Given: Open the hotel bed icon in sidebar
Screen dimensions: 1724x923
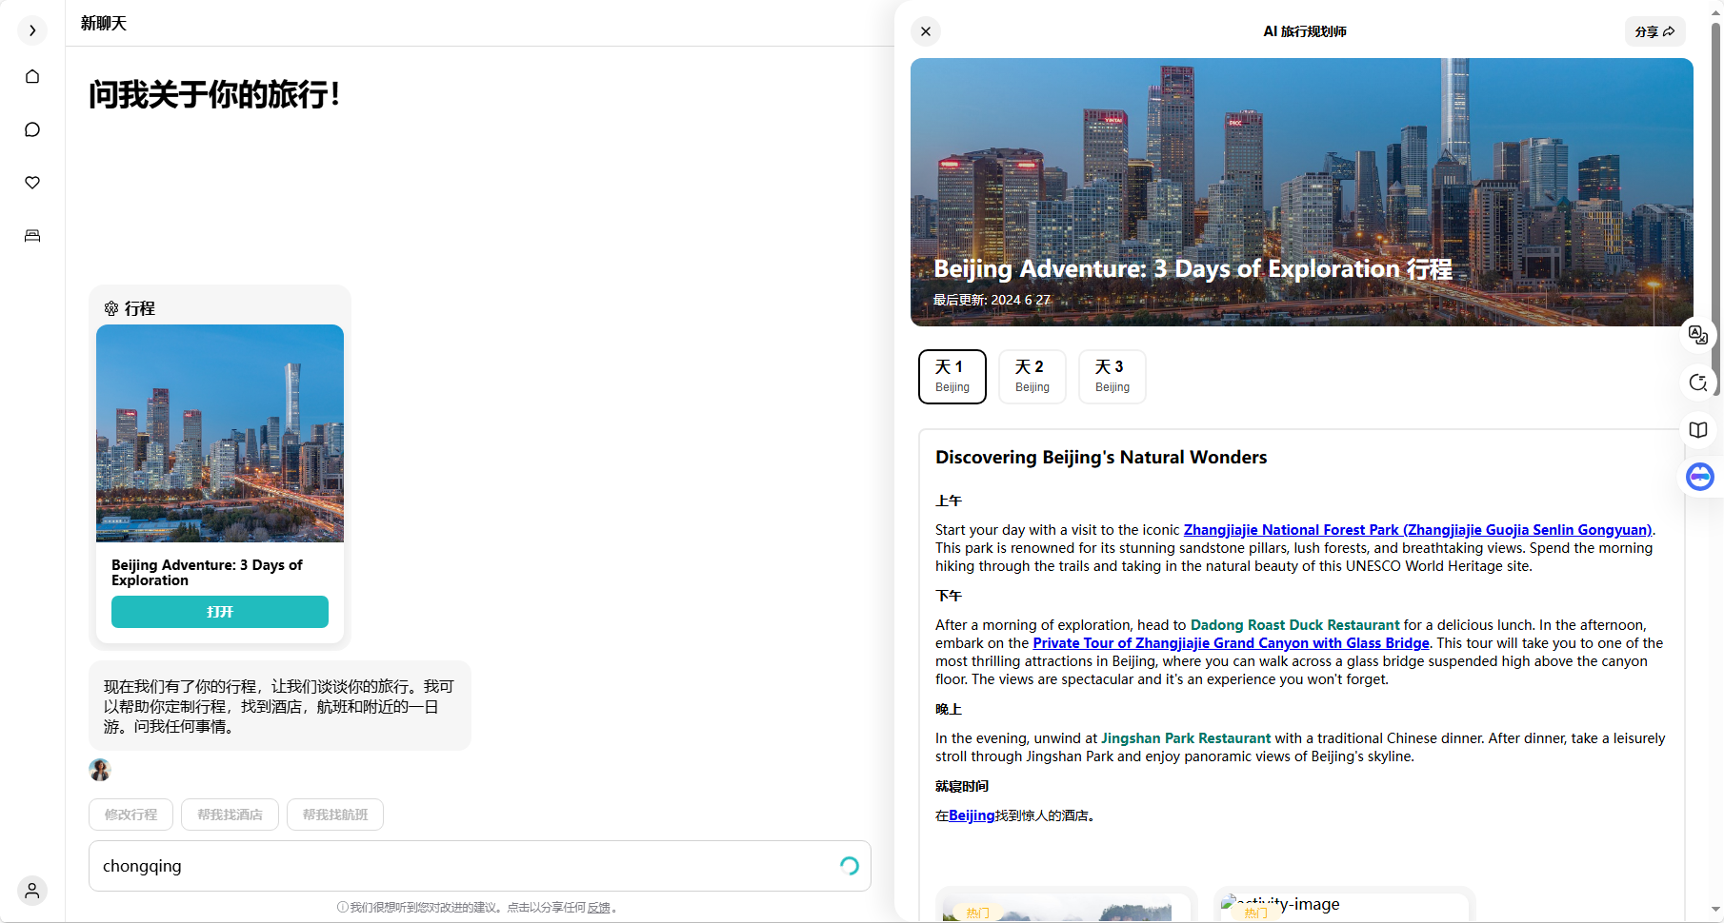Looking at the screenshot, I should 32,236.
